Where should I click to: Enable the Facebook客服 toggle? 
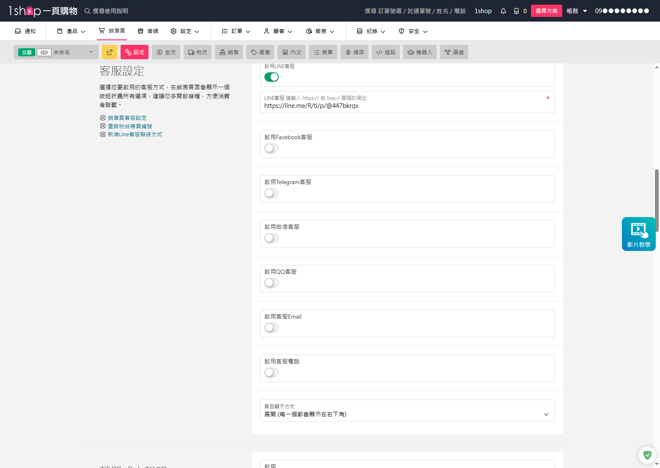coord(271,148)
